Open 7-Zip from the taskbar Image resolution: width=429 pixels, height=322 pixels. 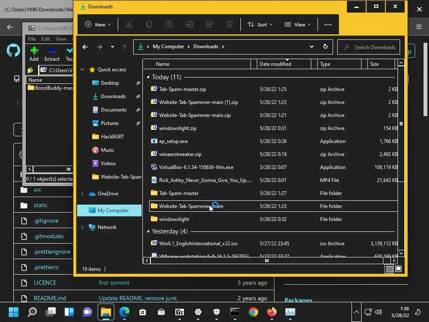tap(179, 312)
